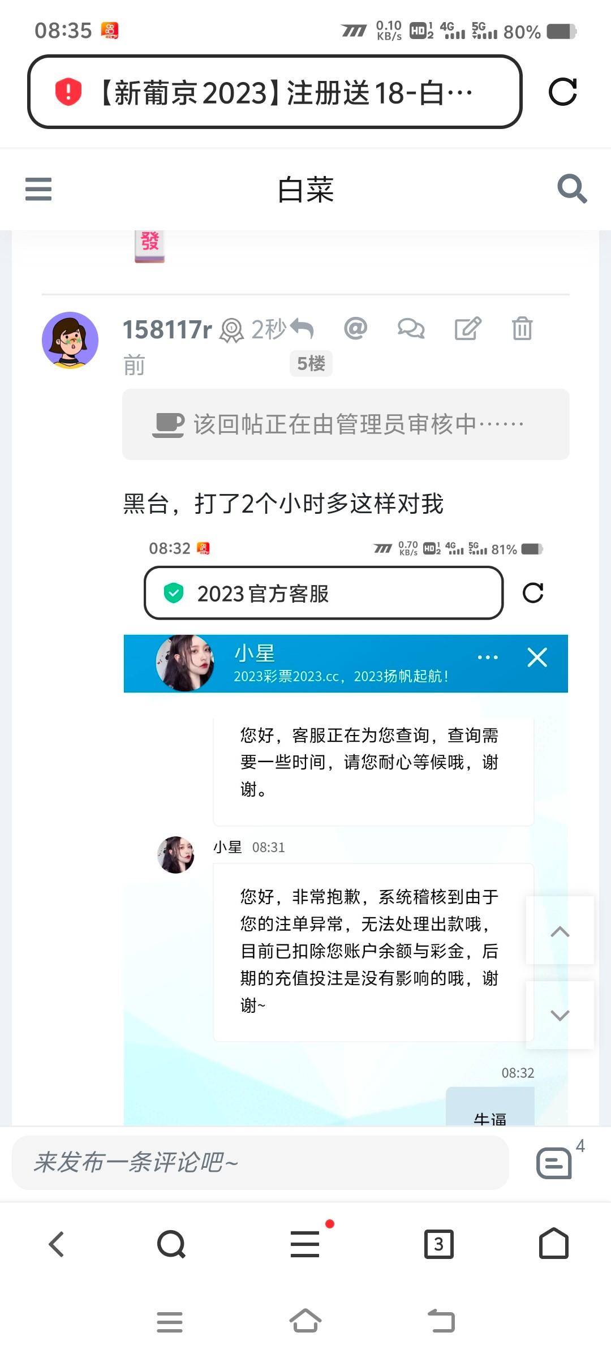
Task: Open browser menu with red dot
Action: pos(305,1244)
